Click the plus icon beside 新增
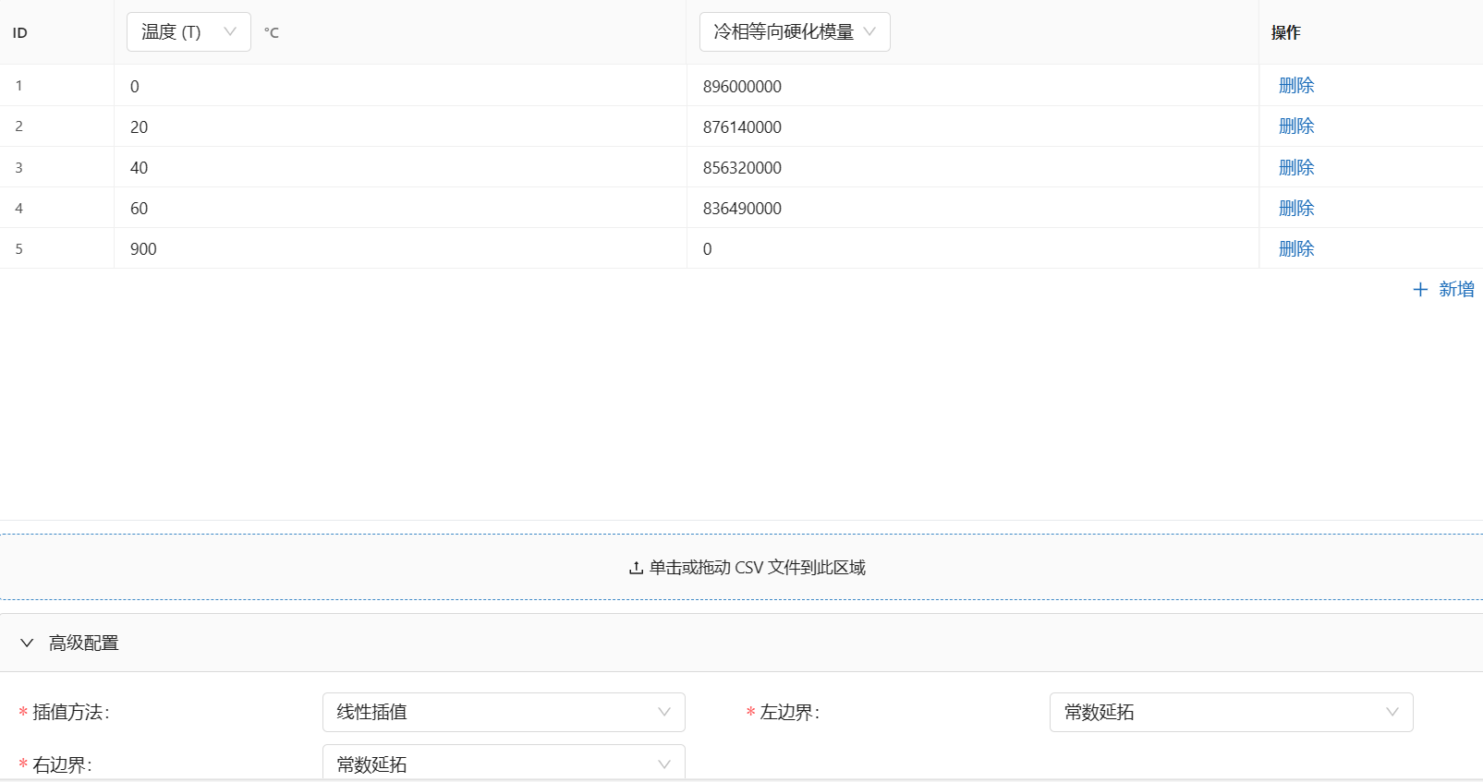 pyautogui.click(x=1420, y=290)
